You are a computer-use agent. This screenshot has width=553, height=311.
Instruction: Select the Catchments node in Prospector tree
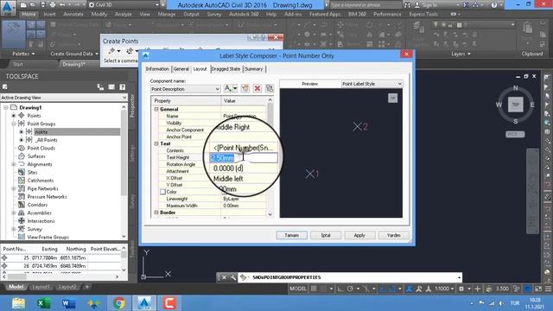tap(41, 181)
